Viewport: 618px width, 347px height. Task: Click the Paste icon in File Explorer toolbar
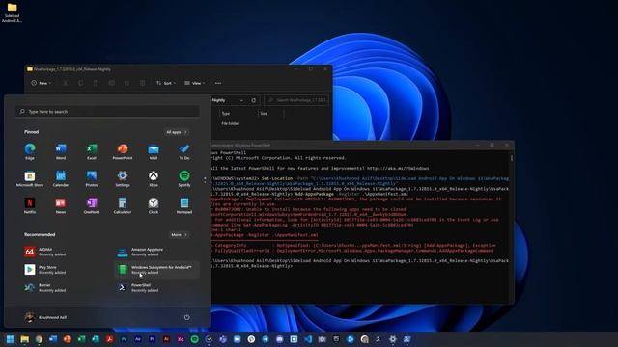(x=96, y=83)
